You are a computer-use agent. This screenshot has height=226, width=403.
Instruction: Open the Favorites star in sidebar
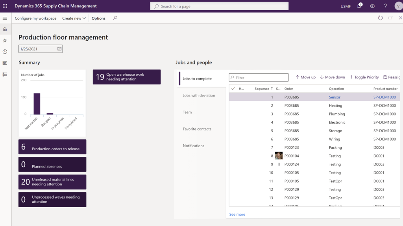coord(5,40)
